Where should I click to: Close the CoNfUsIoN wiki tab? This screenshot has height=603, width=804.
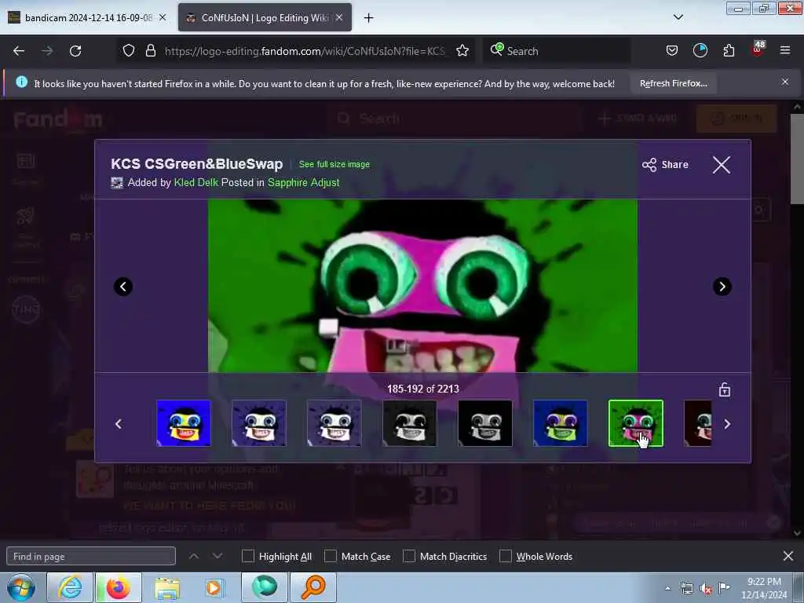[x=339, y=17]
